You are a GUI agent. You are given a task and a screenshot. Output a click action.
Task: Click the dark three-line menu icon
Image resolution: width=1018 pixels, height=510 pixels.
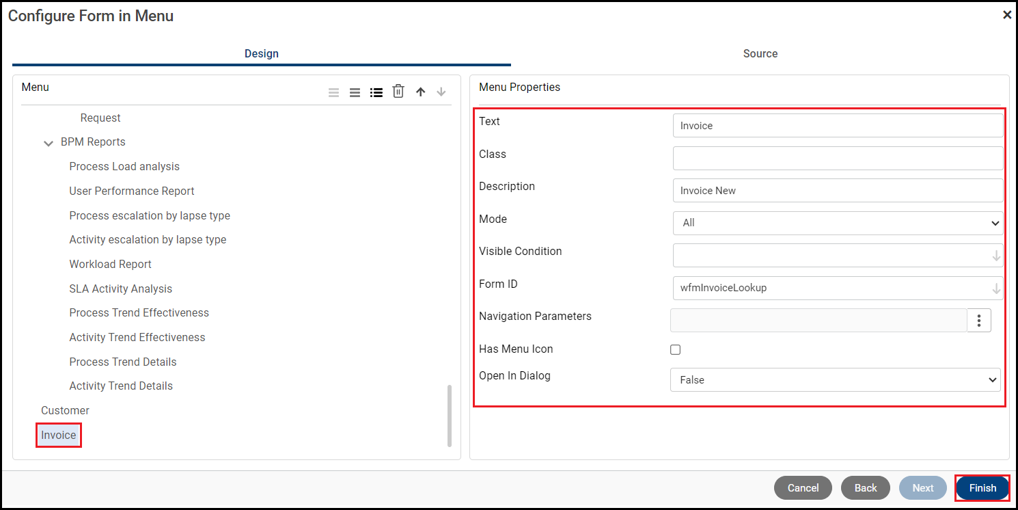355,92
